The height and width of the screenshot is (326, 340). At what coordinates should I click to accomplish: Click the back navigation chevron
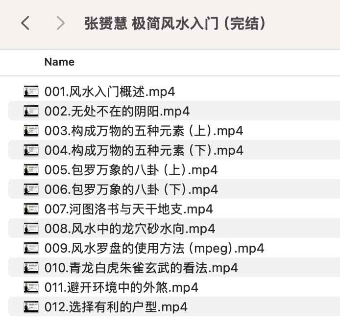click(26, 23)
